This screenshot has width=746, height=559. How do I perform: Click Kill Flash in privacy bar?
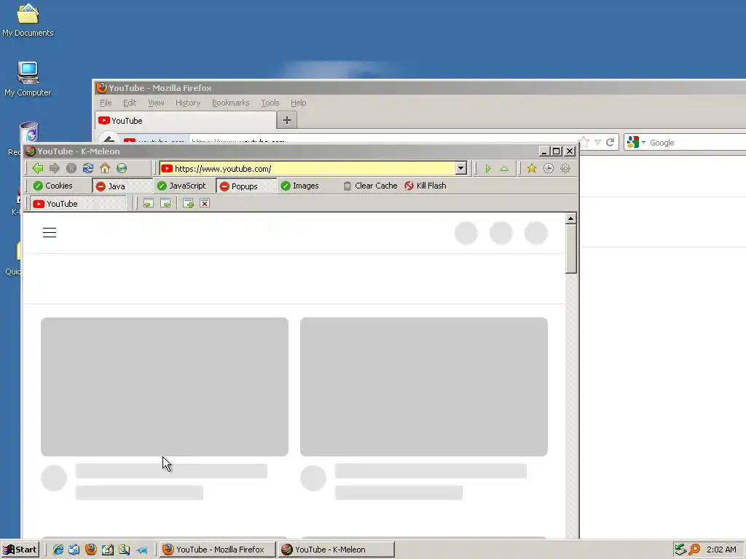[x=425, y=186]
